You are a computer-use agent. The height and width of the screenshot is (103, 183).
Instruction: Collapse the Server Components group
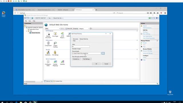(137, 59)
